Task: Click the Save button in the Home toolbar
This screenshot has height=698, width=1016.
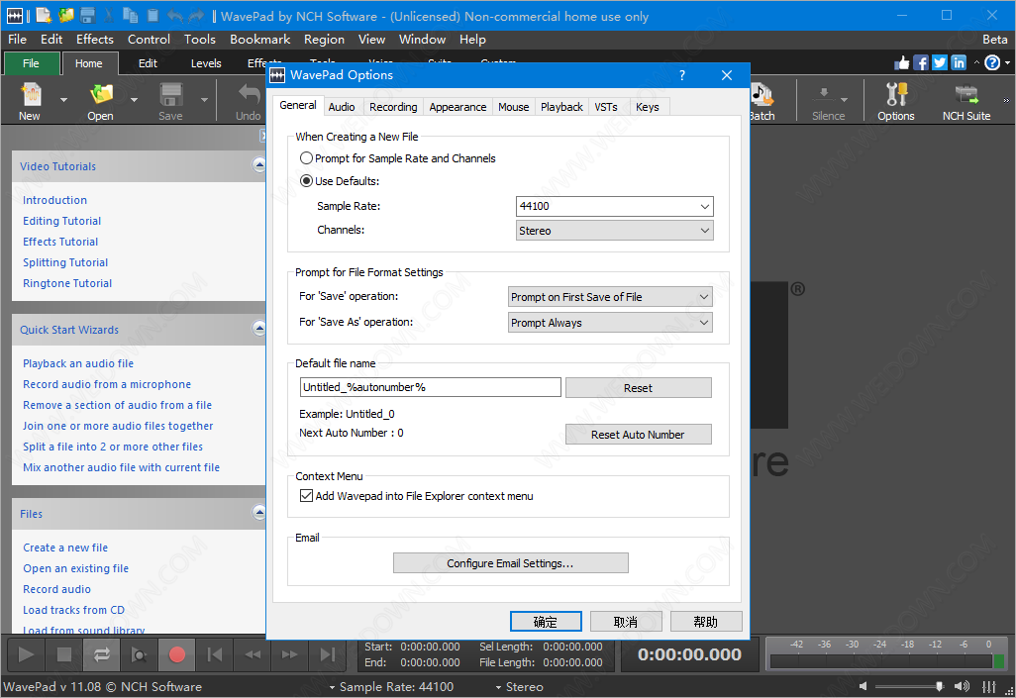Action: (x=170, y=102)
